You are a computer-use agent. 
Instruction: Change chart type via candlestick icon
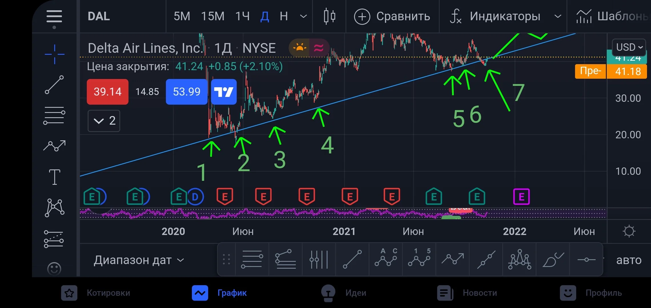click(x=329, y=16)
